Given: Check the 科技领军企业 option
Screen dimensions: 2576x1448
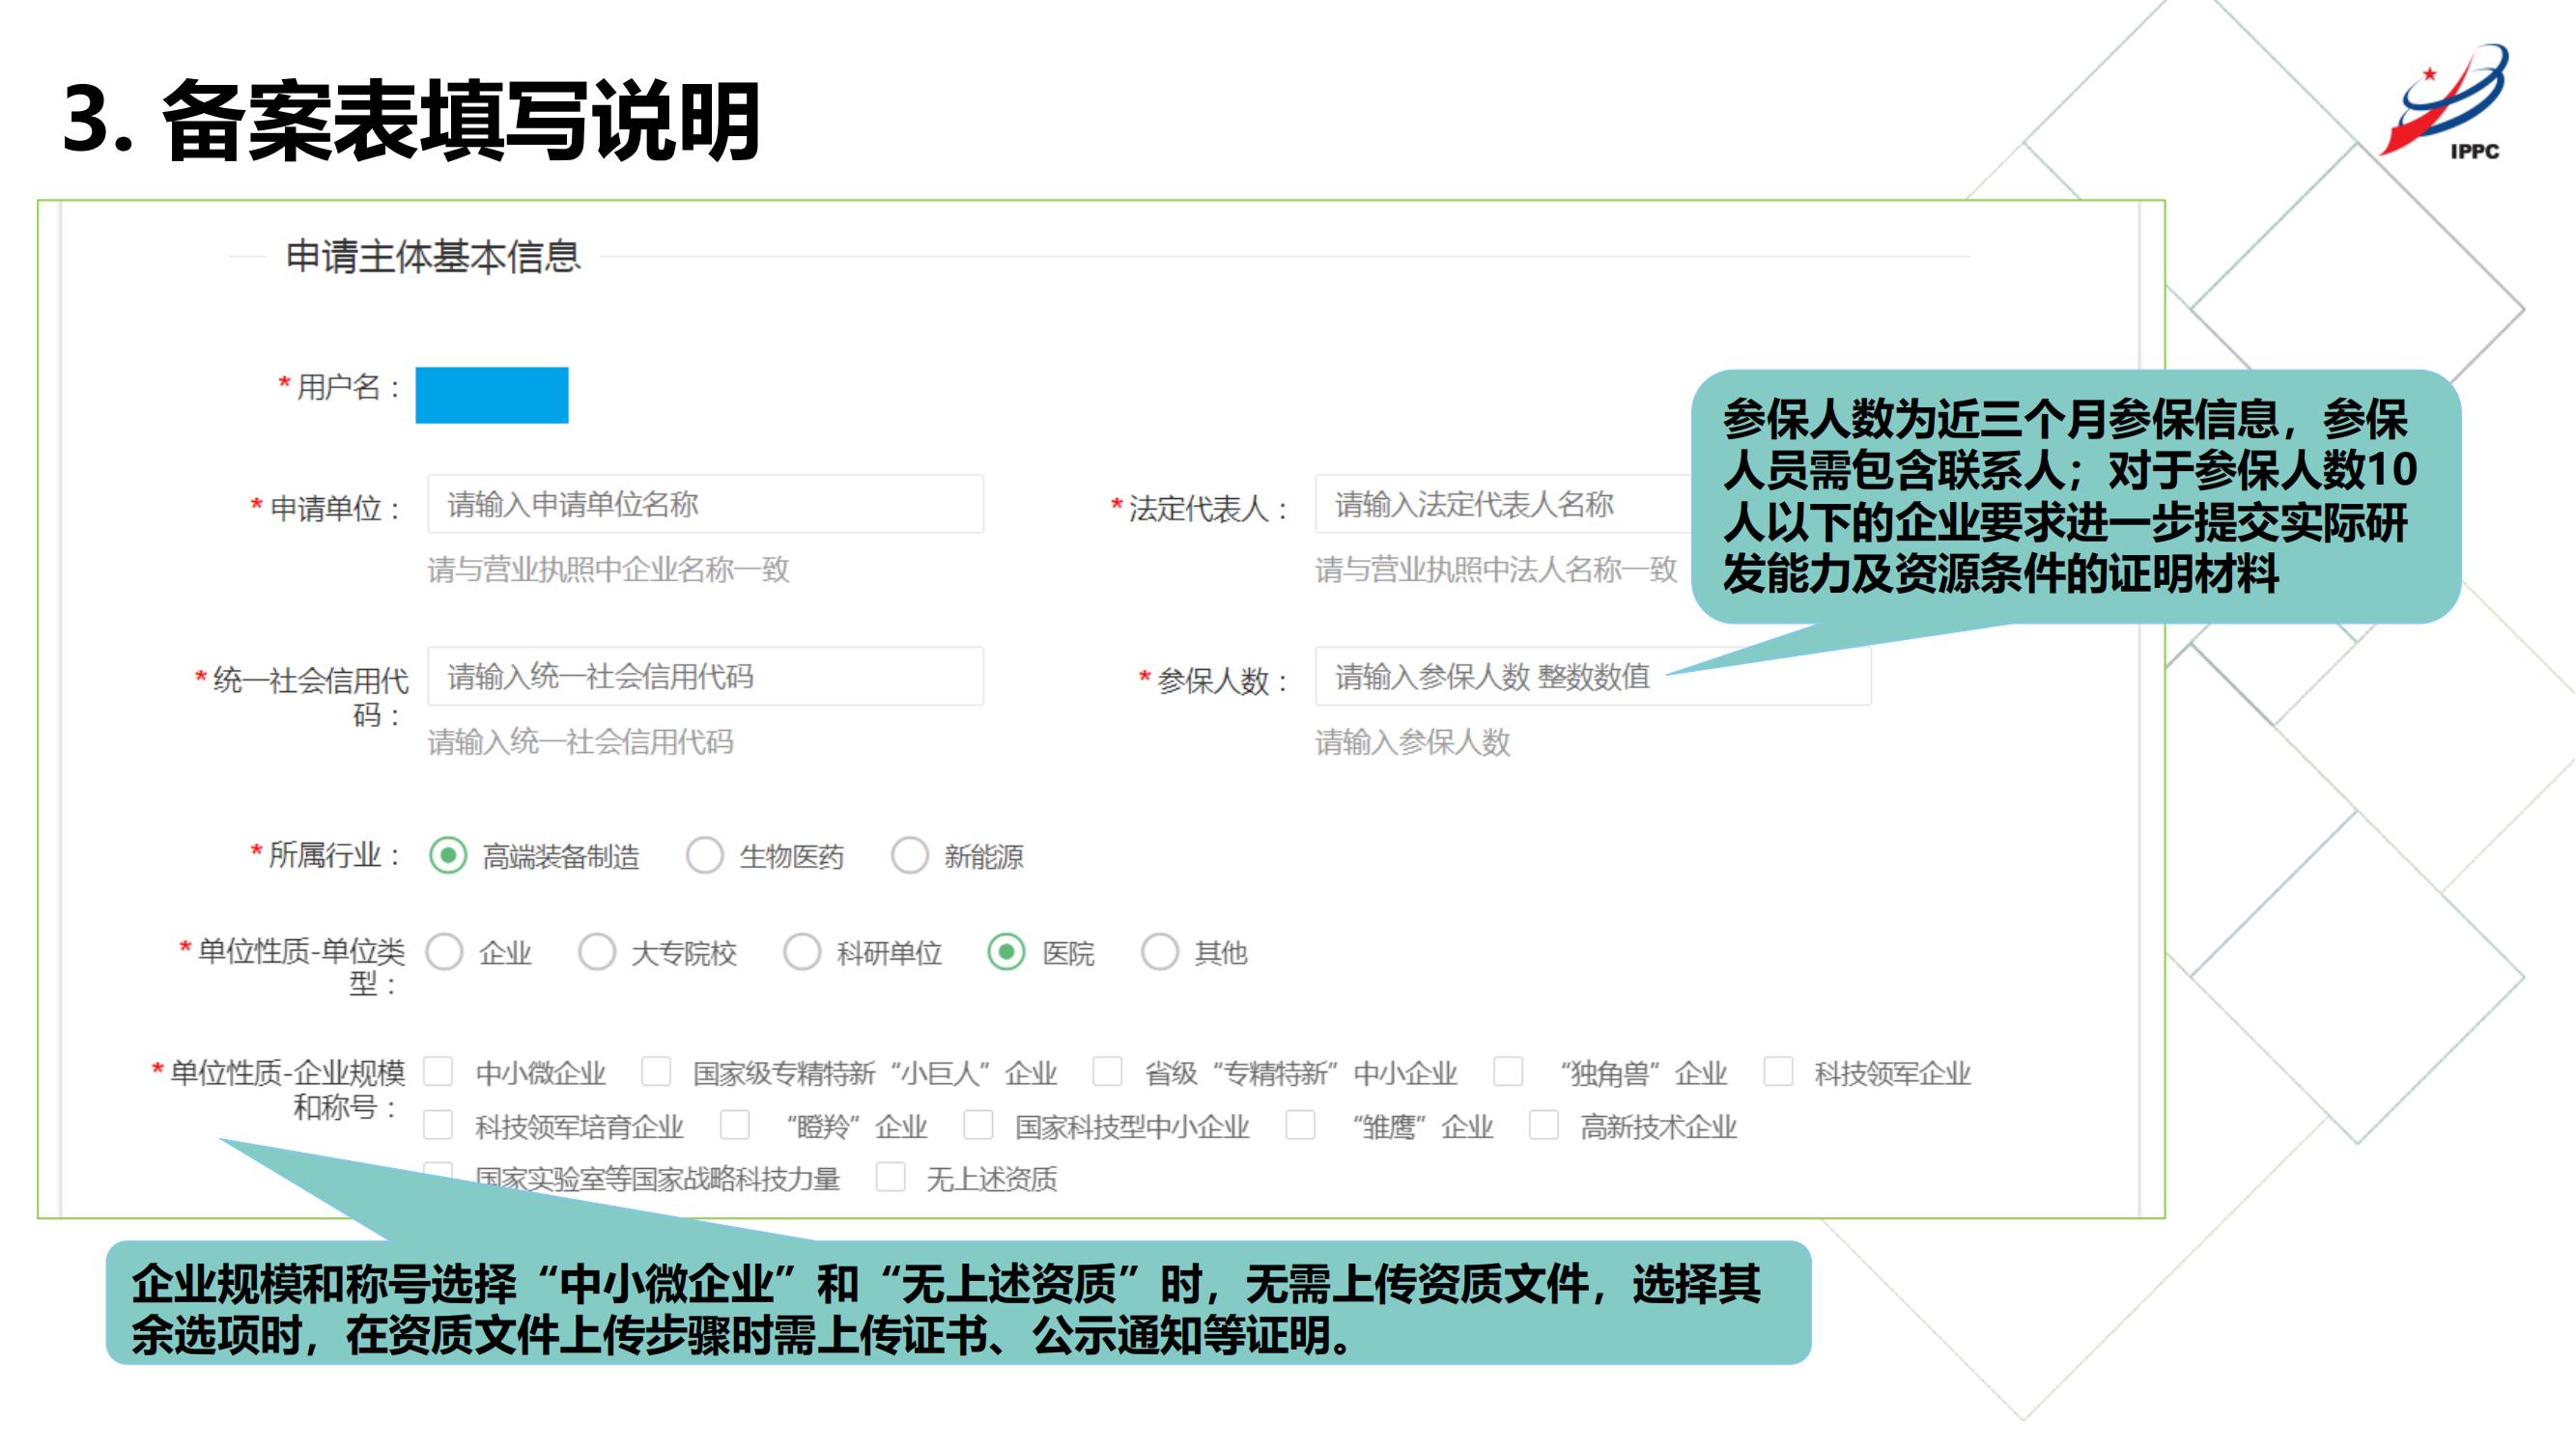Looking at the screenshot, I should tap(1778, 1072).
